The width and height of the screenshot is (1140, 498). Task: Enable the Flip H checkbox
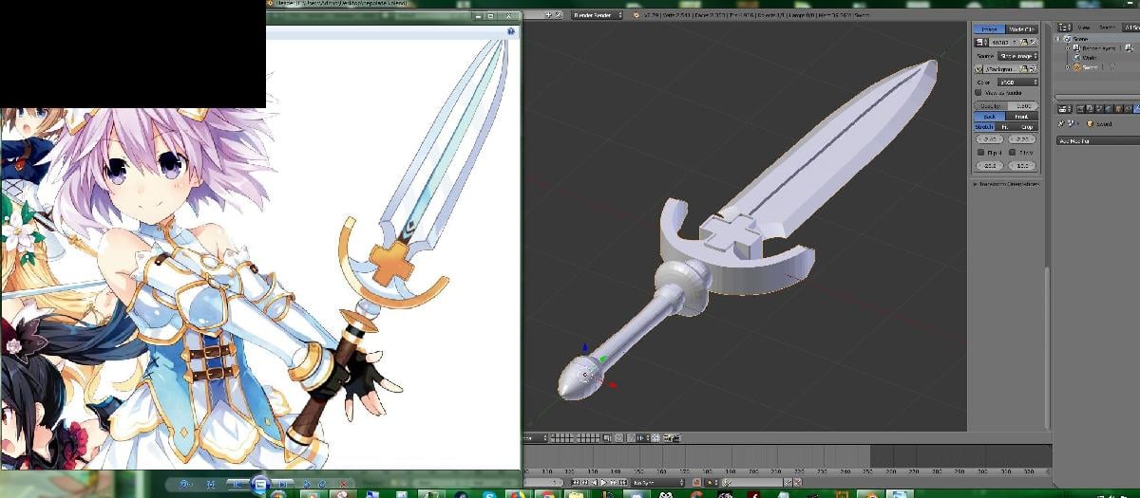[981, 153]
